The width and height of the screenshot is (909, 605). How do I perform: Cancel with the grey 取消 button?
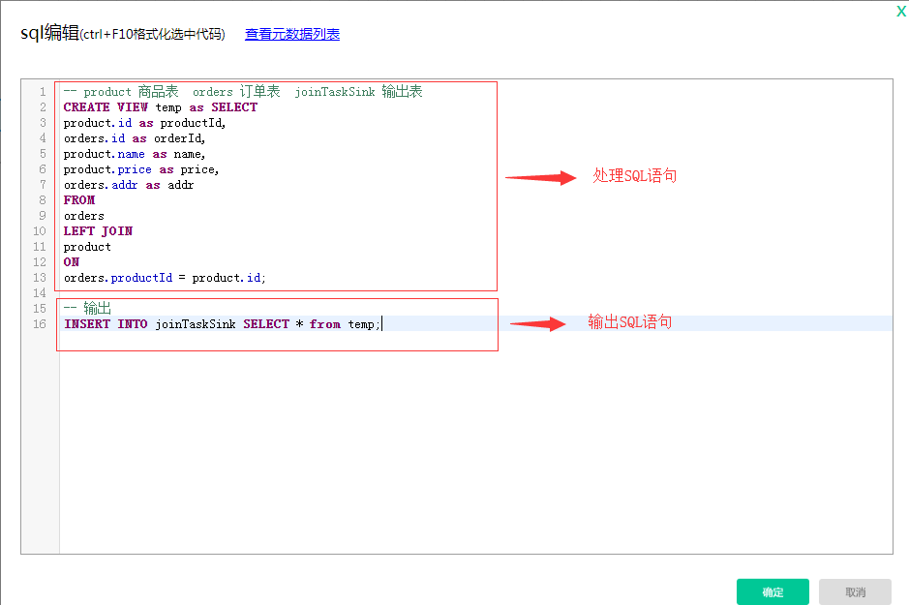tap(855, 591)
